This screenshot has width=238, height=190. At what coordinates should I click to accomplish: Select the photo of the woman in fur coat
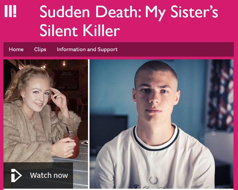click(x=45, y=124)
